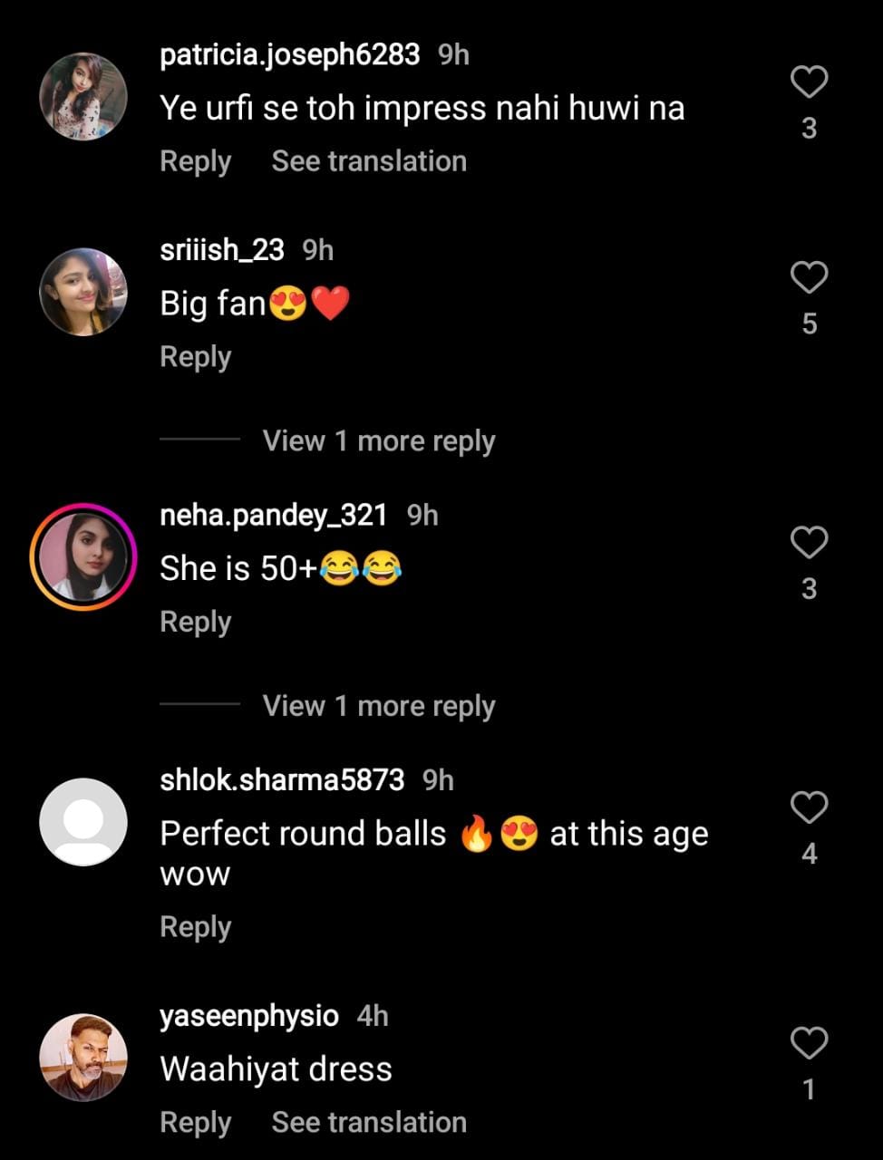See translation of patricia.joseph6283's comment
883x1160 pixels.
coord(369,161)
